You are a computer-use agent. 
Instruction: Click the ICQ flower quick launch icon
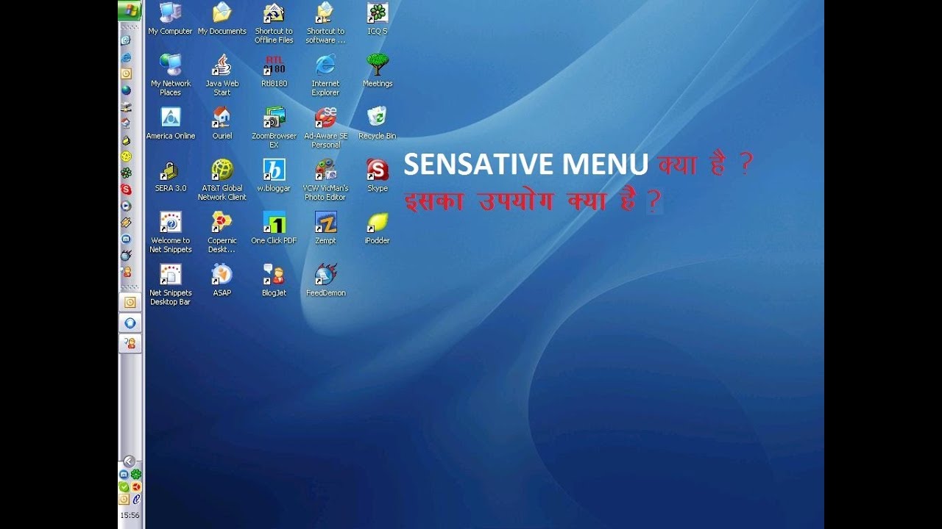pyautogui.click(x=126, y=173)
